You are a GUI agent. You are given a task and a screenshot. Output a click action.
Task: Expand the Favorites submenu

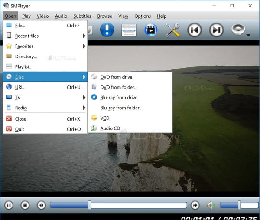(x=45, y=46)
